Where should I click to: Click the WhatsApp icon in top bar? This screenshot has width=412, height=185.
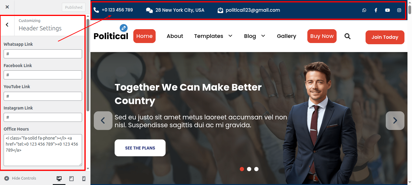click(x=364, y=10)
